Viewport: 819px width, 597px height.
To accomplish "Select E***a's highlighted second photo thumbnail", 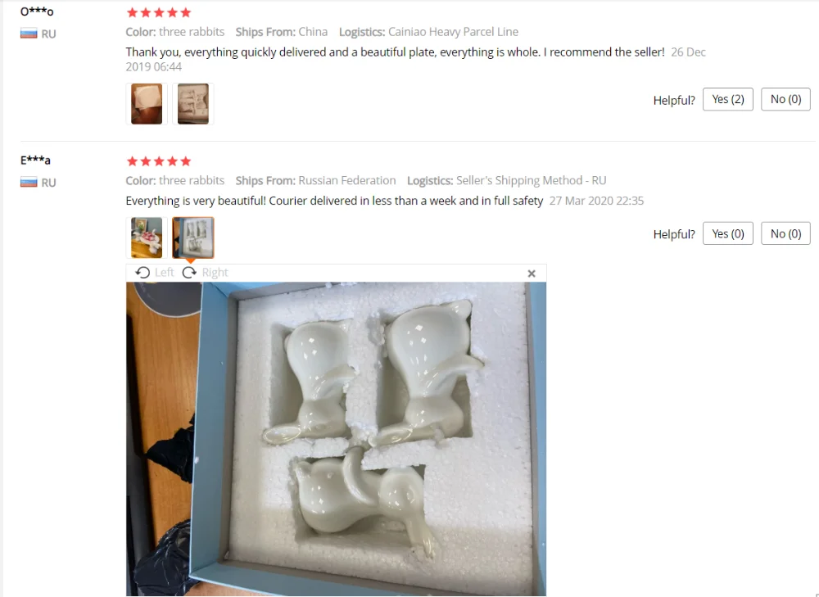I will (192, 237).
